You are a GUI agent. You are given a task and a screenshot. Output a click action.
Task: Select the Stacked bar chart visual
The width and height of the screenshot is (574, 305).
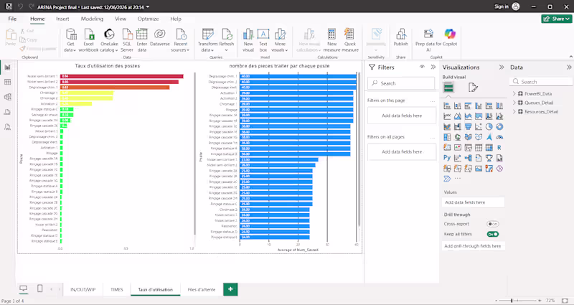447,105
